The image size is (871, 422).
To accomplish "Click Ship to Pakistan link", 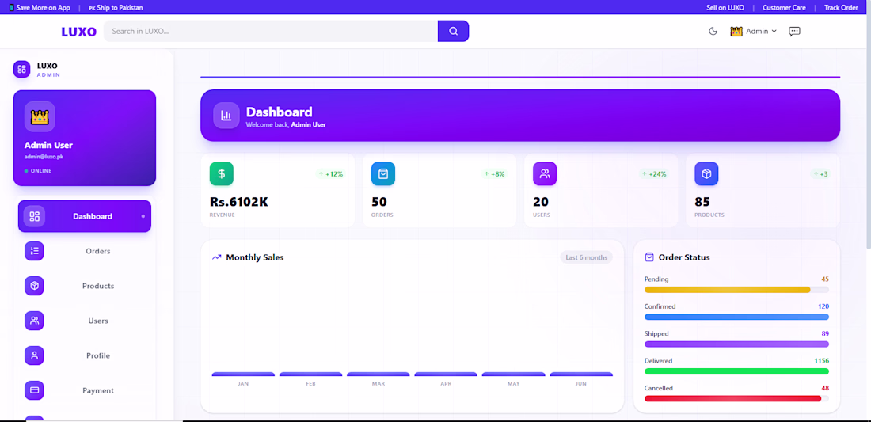I will click(116, 8).
